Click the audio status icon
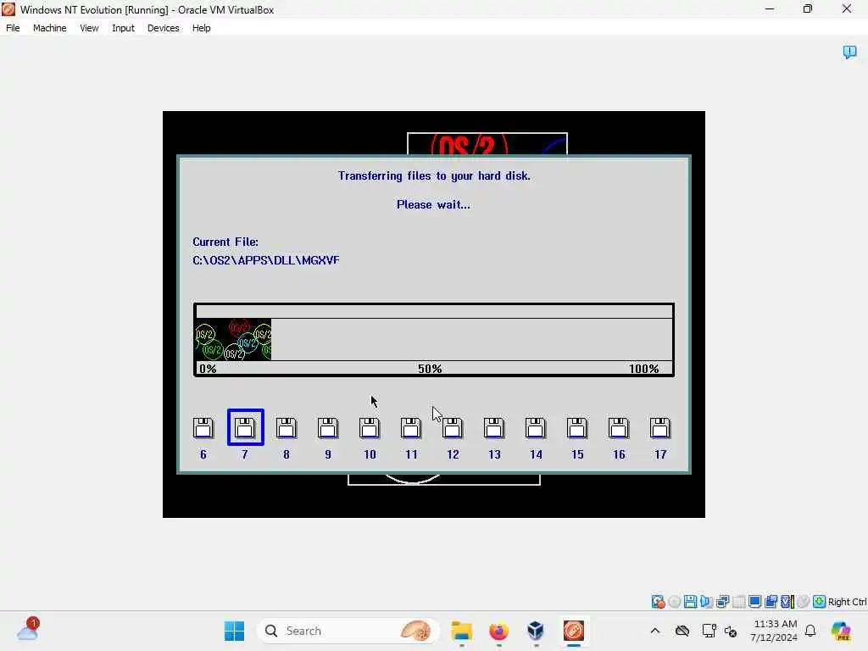The image size is (868, 651). (706, 602)
